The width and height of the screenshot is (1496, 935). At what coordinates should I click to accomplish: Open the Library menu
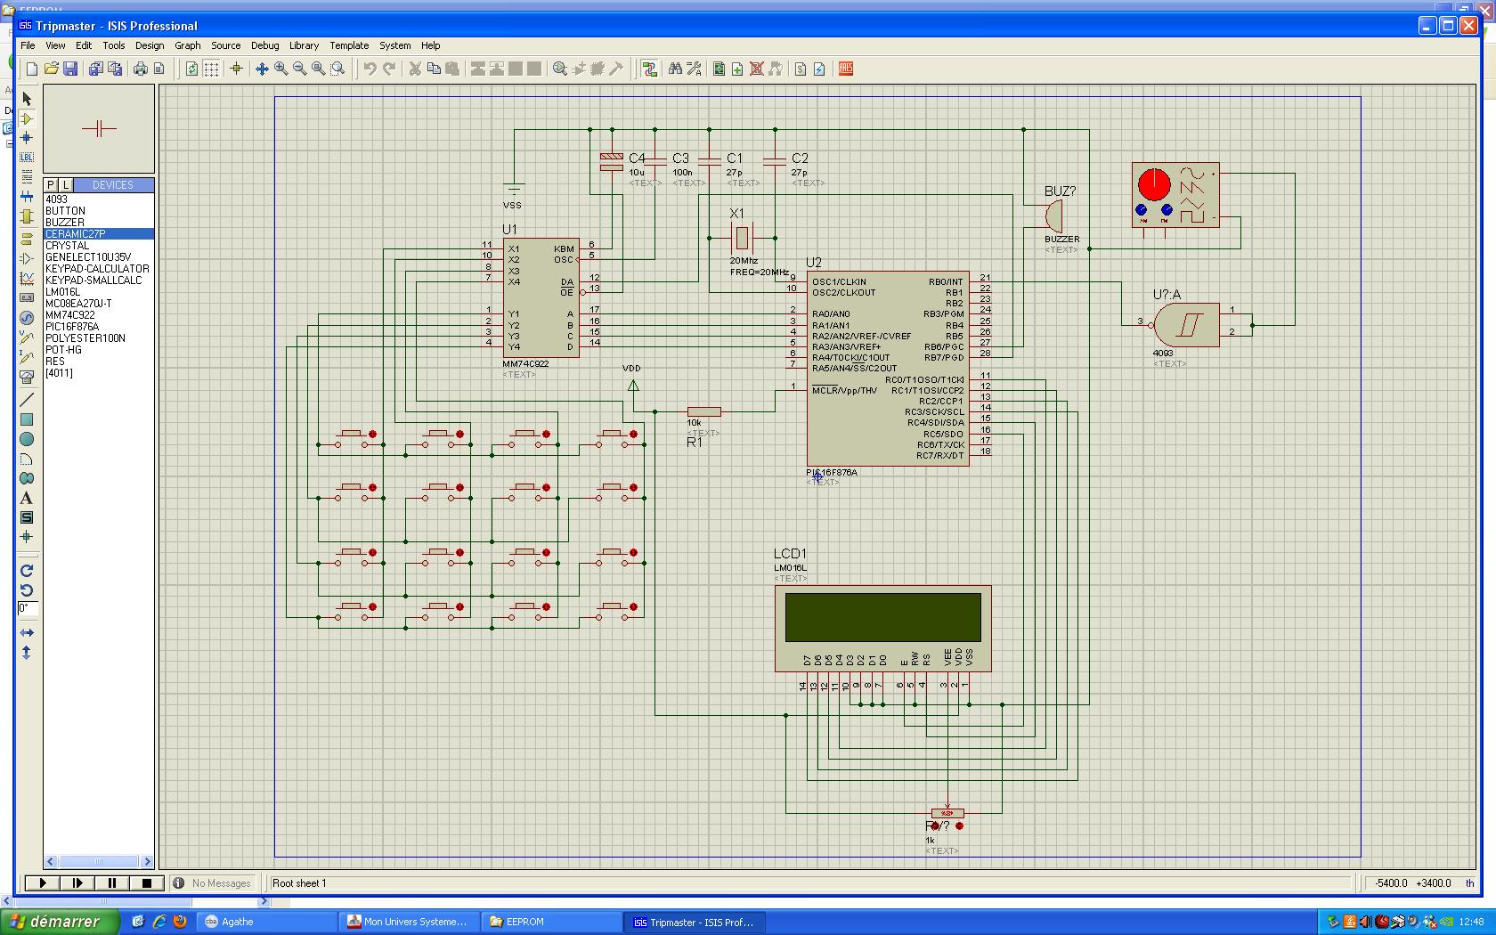304,45
